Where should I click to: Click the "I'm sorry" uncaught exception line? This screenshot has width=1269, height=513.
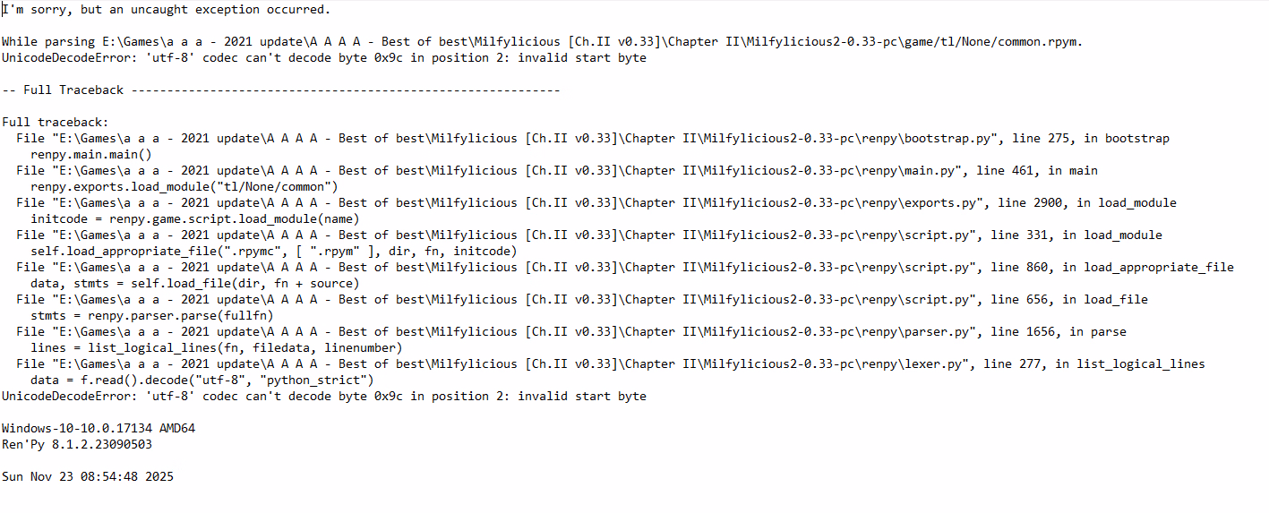[x=166, y=10]
